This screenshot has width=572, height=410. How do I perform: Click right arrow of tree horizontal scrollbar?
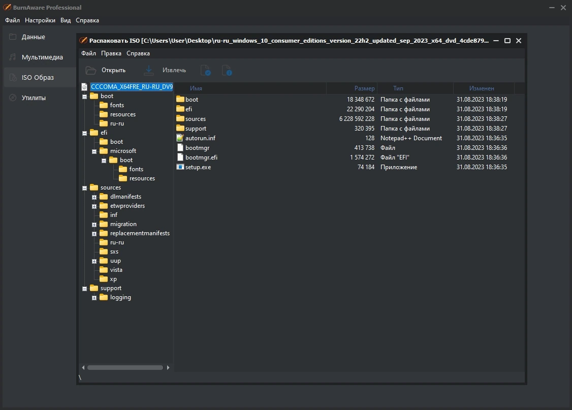click(168, 368)
